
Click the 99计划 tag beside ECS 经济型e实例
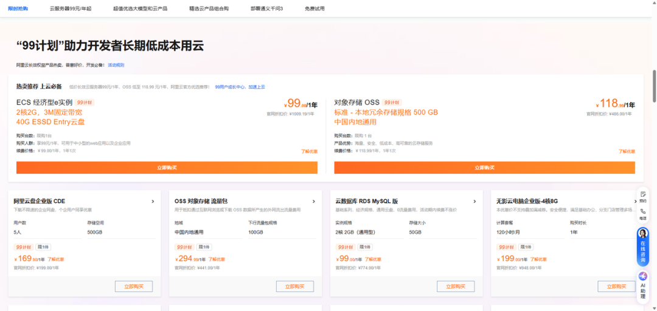(x=85, y=102)
